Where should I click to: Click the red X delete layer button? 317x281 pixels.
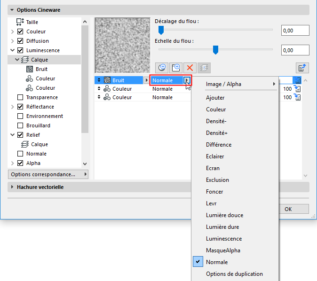[x=190, y=68]
